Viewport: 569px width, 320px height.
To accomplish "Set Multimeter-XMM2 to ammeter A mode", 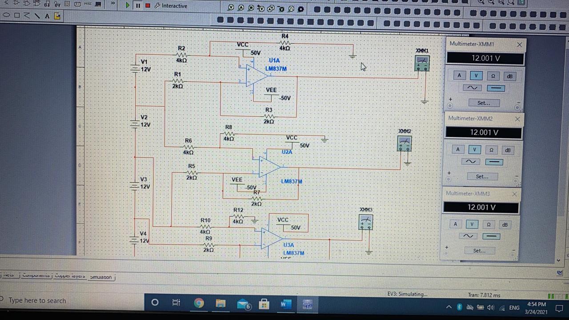I will click(x=458, y=149).
